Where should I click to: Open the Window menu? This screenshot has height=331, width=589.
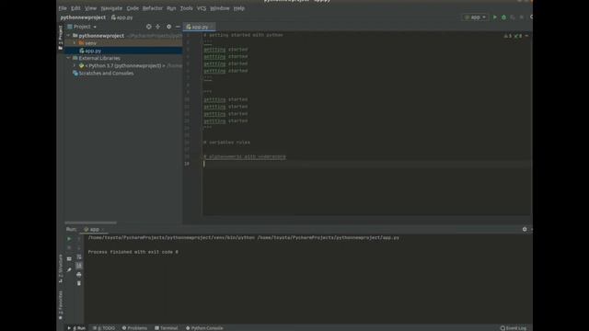coord(220,8)
